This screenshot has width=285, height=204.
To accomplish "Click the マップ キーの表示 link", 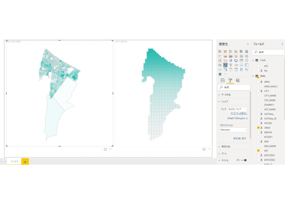I will (239, 113).
